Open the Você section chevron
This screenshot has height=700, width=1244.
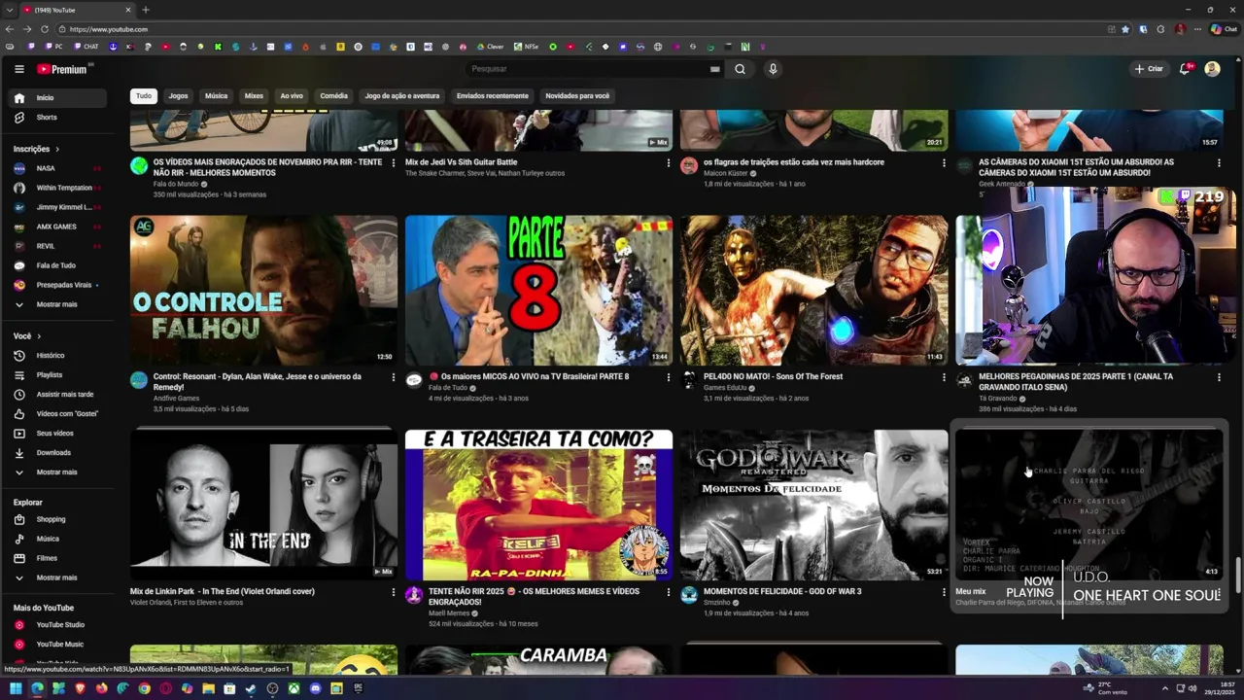point(38,336)
